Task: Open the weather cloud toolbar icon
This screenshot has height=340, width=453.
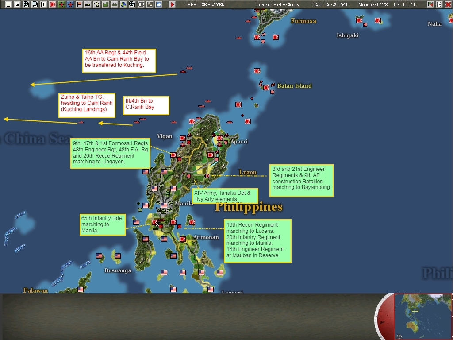Action: [x=159, y=4]
